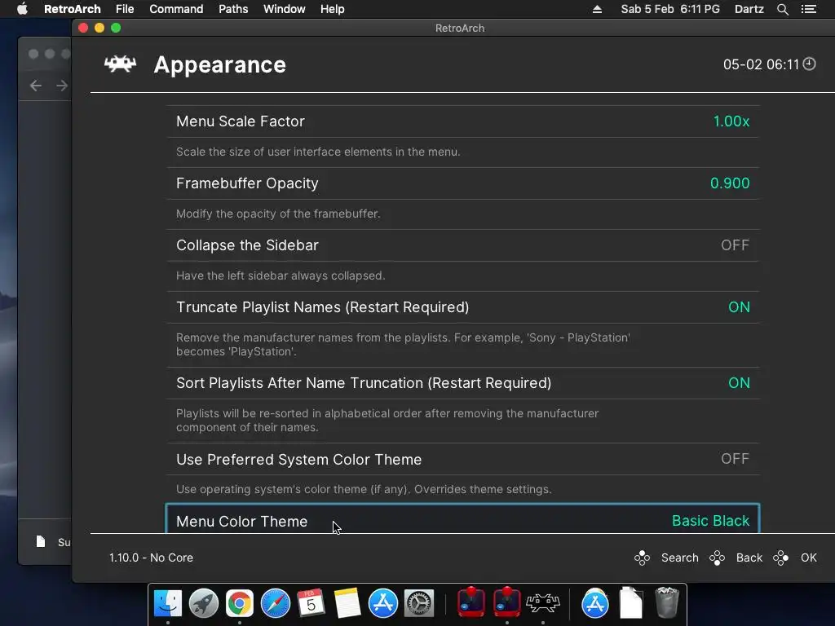The width and height of the screenshot is (835, 626).
Task: Open the Menu Color Theme options
Action: pyautogui.click(x=463, y=518)
